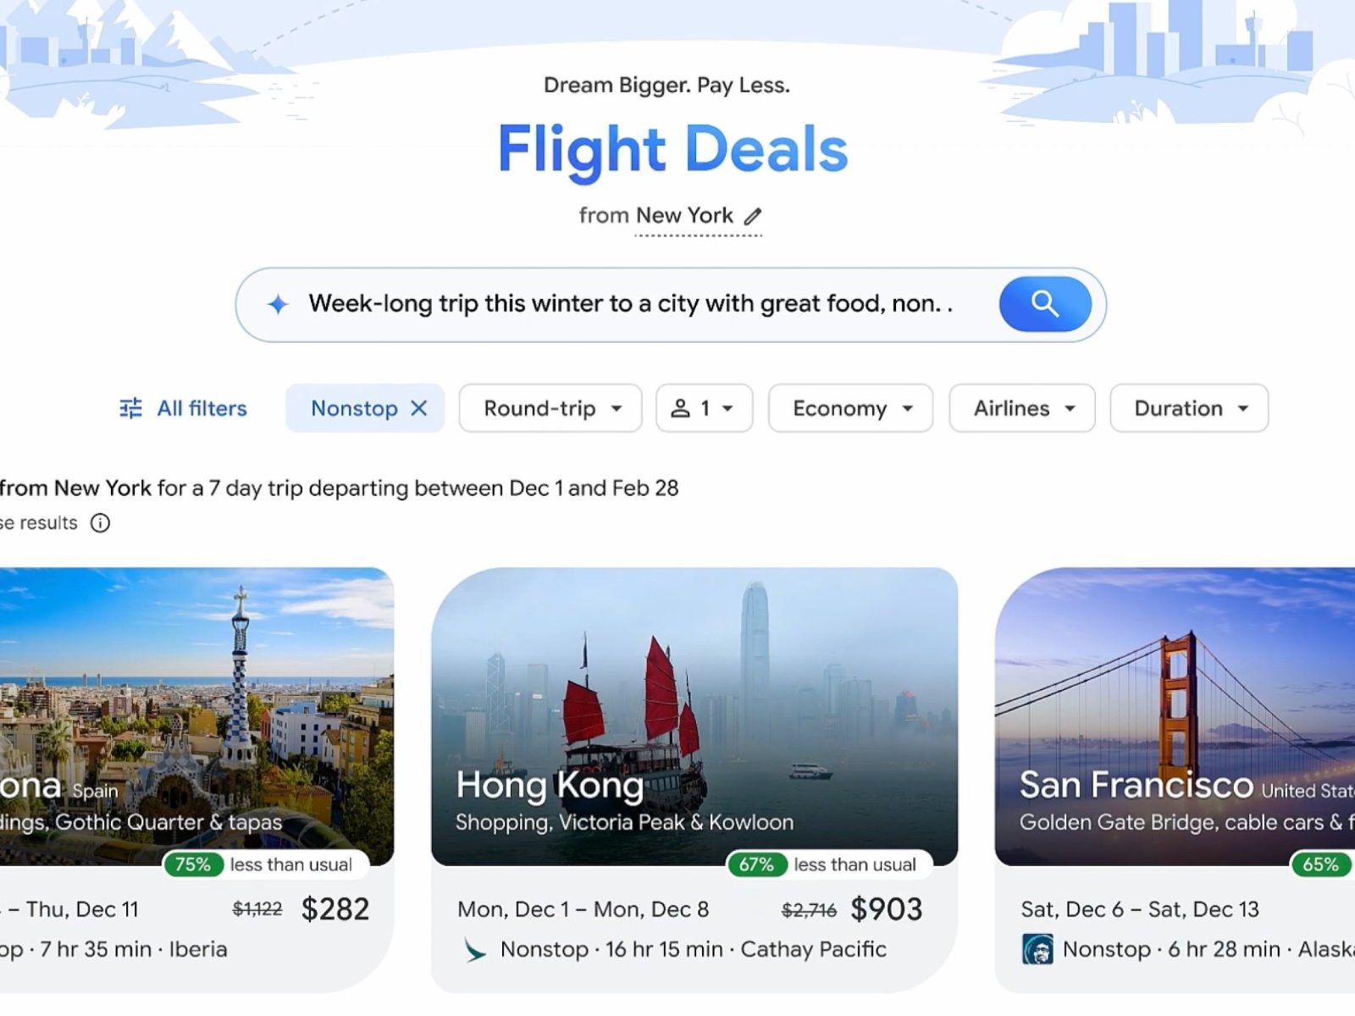Click the blue magnifier search button

point(1045,304)
